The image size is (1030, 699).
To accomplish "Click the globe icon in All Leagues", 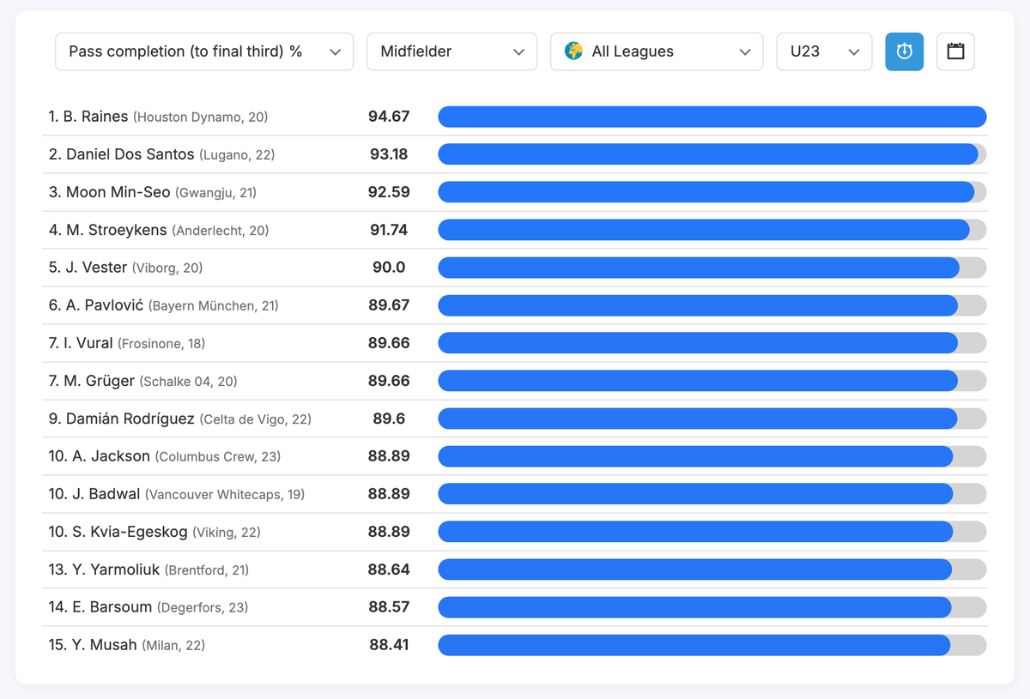I will click(573, 51).
